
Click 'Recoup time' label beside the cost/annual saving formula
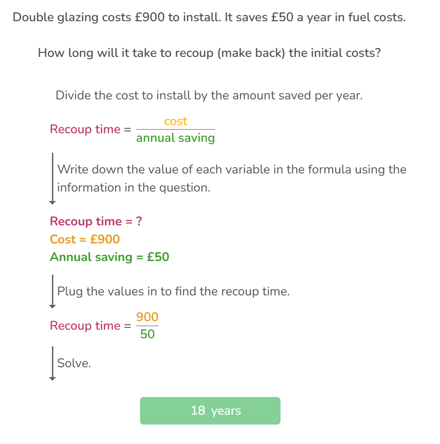click(85, 129)
